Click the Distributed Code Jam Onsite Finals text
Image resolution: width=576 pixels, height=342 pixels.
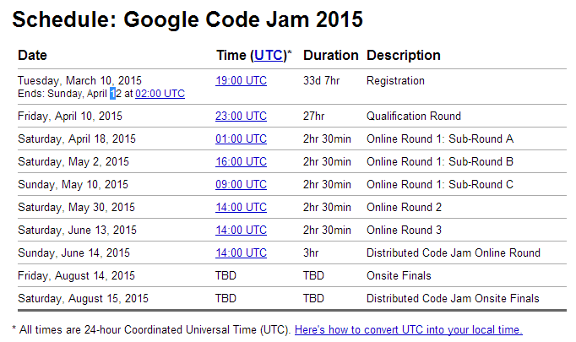pyautogui.click(x=452, y=298)
